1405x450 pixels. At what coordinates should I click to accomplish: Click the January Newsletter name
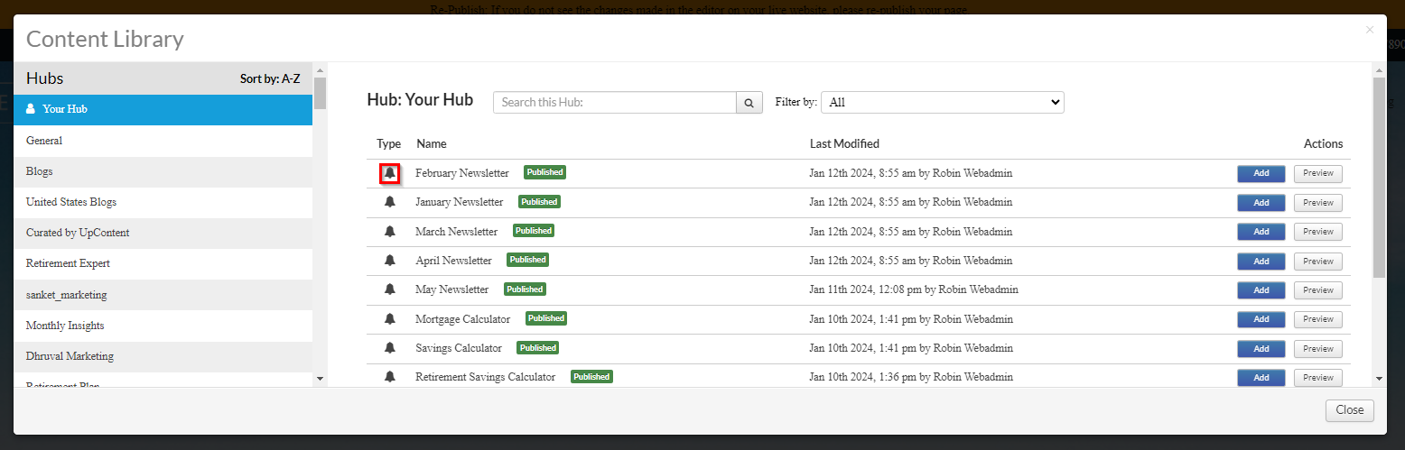click(460, 202)
